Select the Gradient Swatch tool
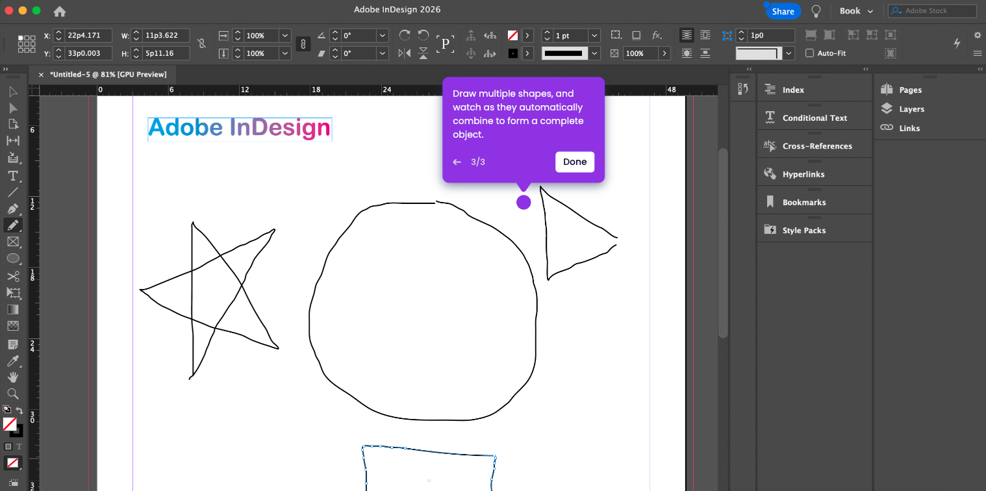This screenshot has height=491, width=986. [x=12, y=309]
